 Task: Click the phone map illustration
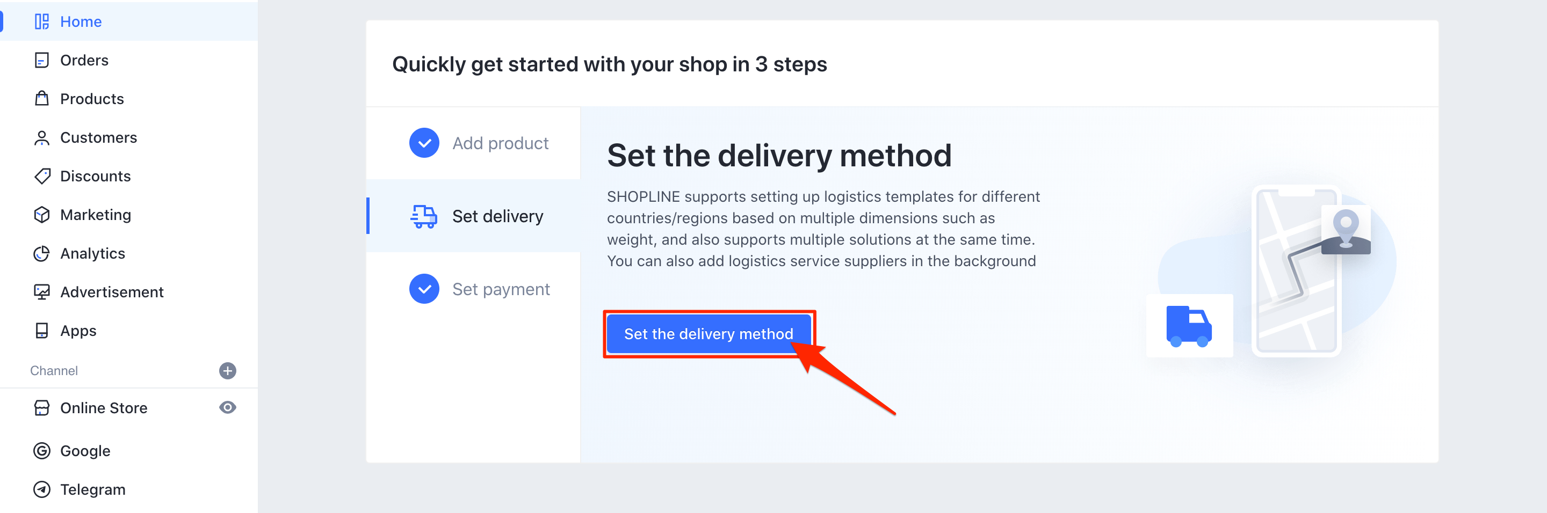point(1297,270)
